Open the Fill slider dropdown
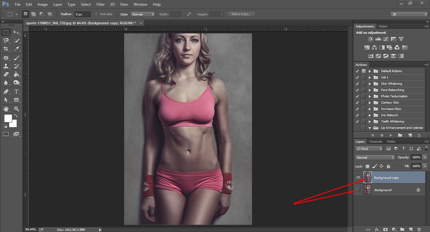 [x=425, y=166]
